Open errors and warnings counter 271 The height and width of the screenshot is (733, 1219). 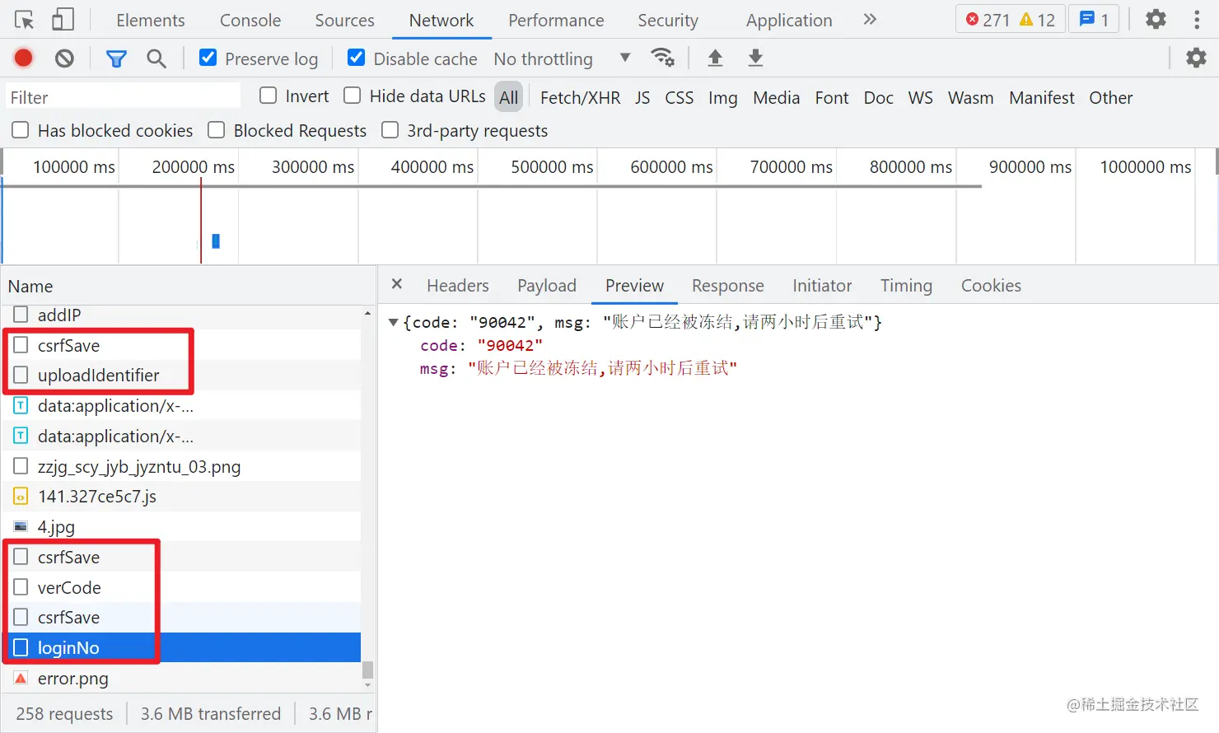pos(1010,19)
